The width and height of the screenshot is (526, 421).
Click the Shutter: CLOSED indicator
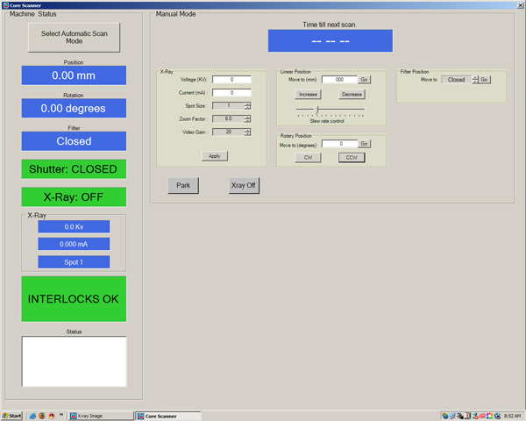click(x=74, y=169)
